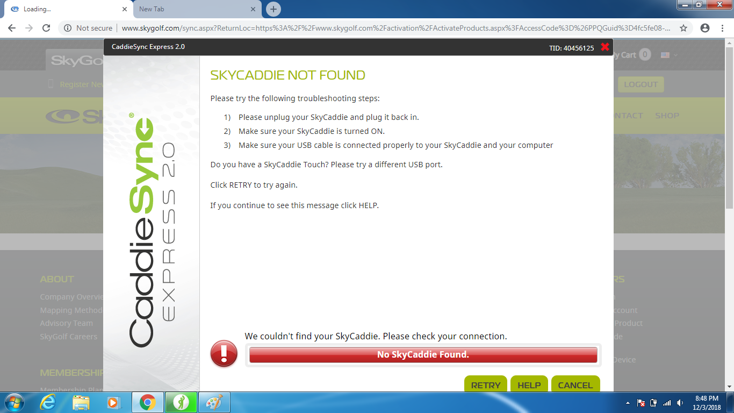Launch Windows Media Player from taskbar

pos(114,402)
